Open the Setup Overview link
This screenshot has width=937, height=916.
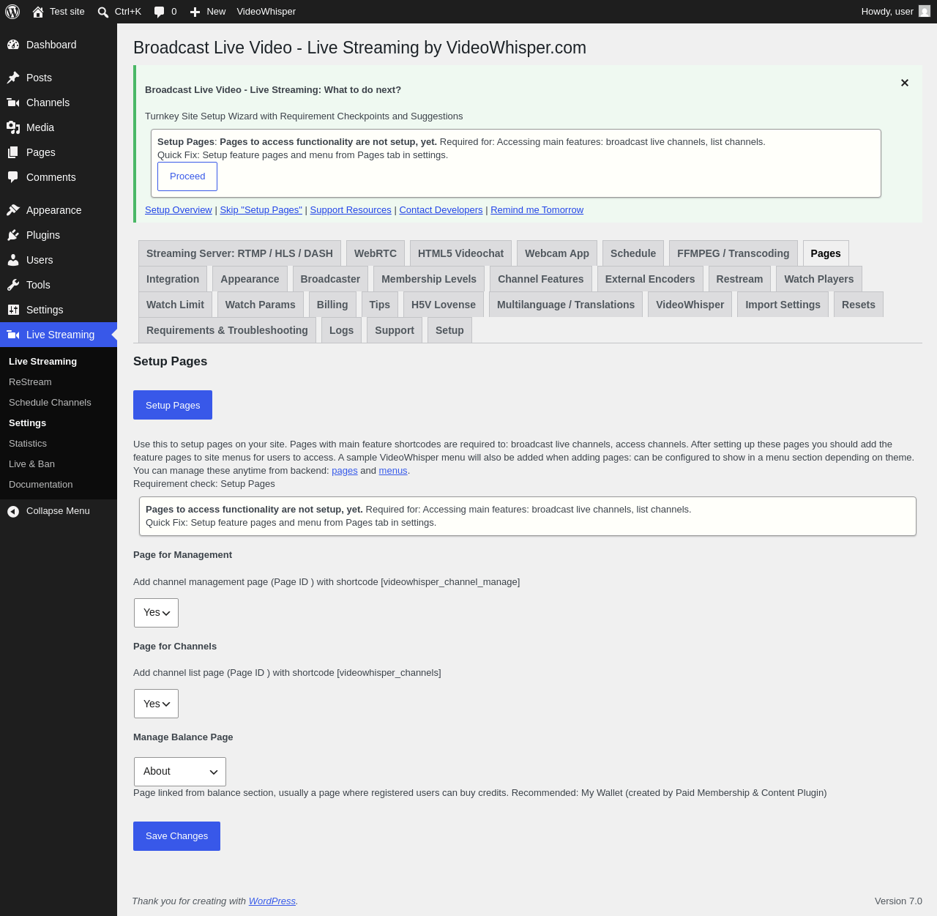click(x=179, y=210)
